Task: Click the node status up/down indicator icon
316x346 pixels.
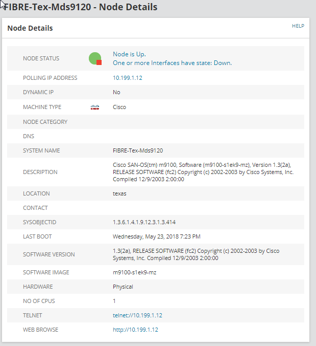Action: (95, 58)
